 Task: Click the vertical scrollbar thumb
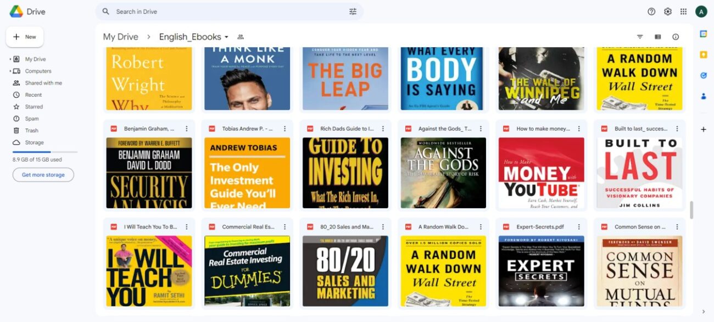pos(691,210)
